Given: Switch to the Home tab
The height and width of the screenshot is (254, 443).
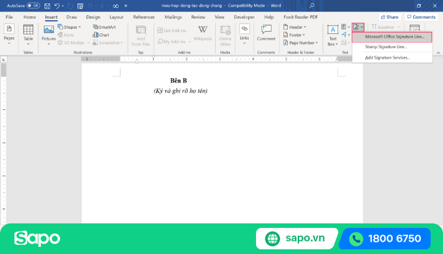Looking at the screenshot, I should [30, 17].
